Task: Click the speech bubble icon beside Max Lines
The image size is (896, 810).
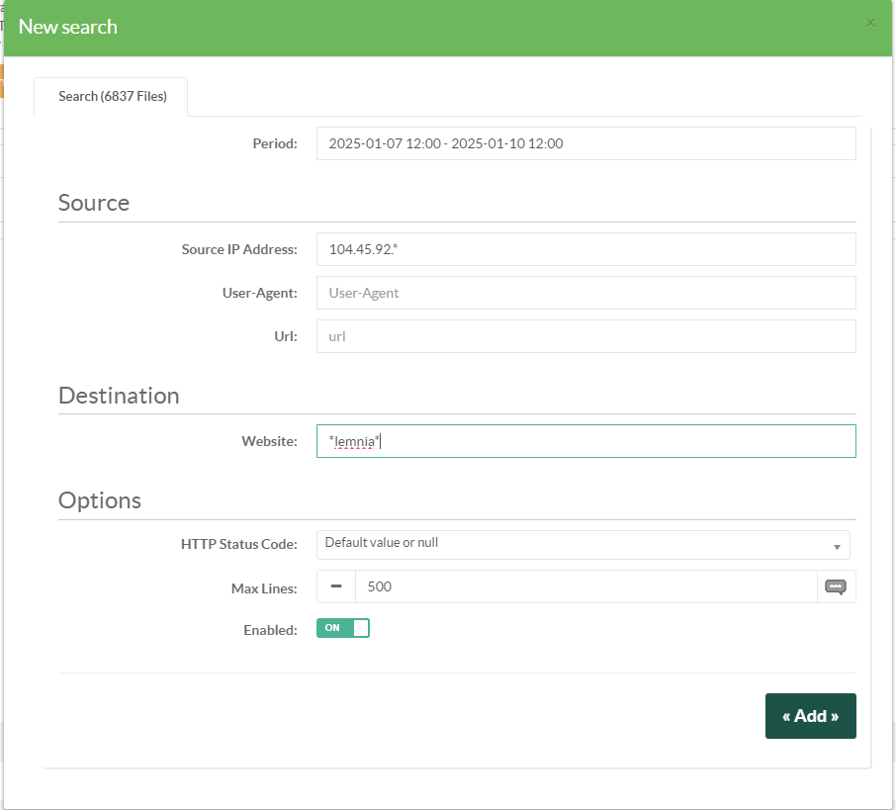Action: click(x=836, y=586)
